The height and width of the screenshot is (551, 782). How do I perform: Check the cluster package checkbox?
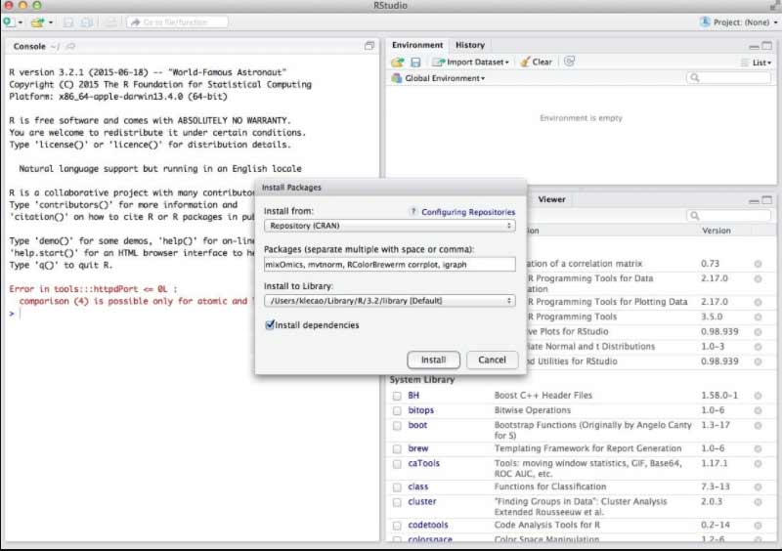(397, 502)
